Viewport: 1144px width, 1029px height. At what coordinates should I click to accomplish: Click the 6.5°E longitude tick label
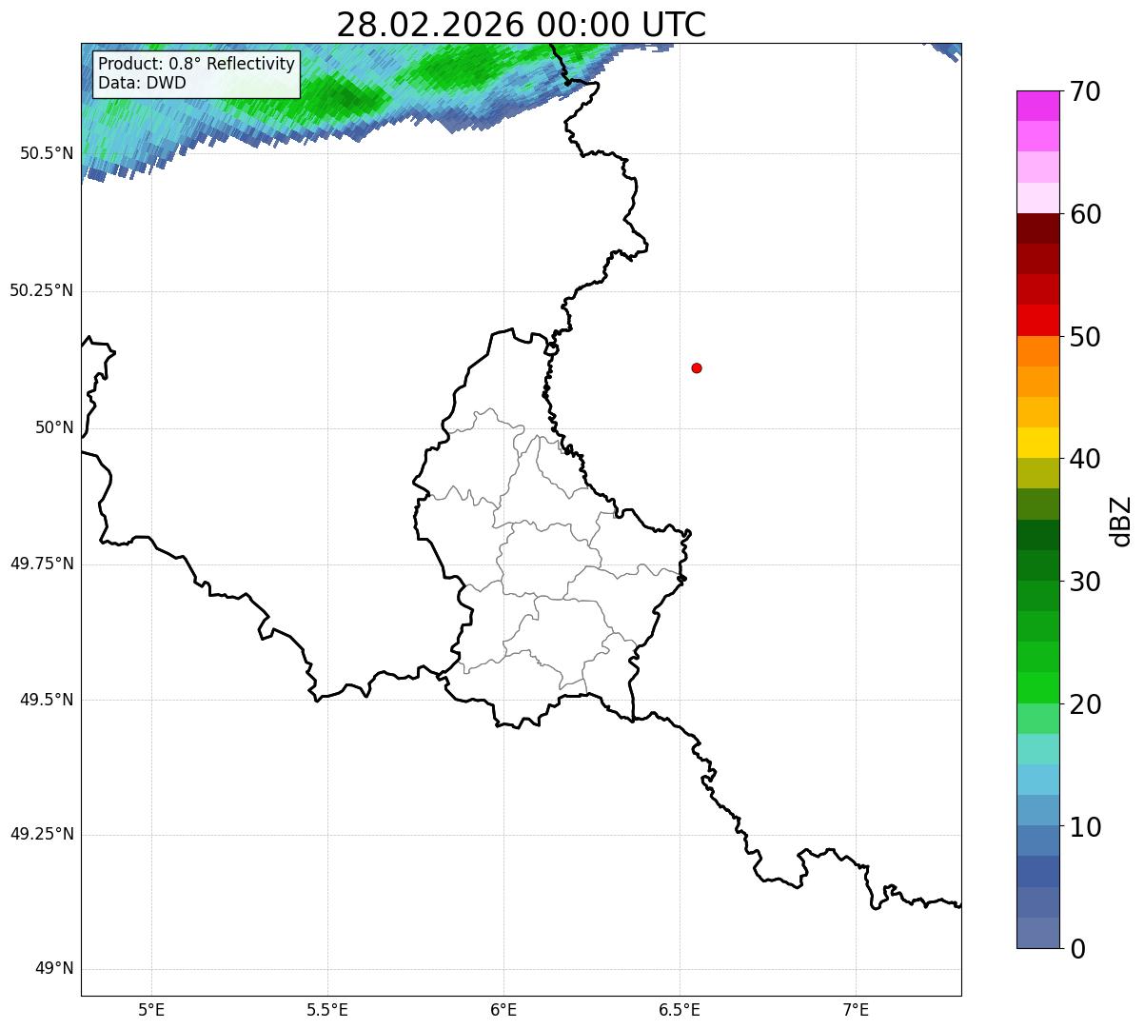680,1009
